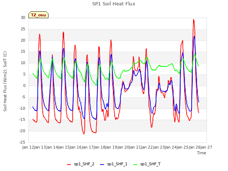228x171 pixels.
Task: Click the Jan 27 x-axis tick label
Action: coord(207,147)
